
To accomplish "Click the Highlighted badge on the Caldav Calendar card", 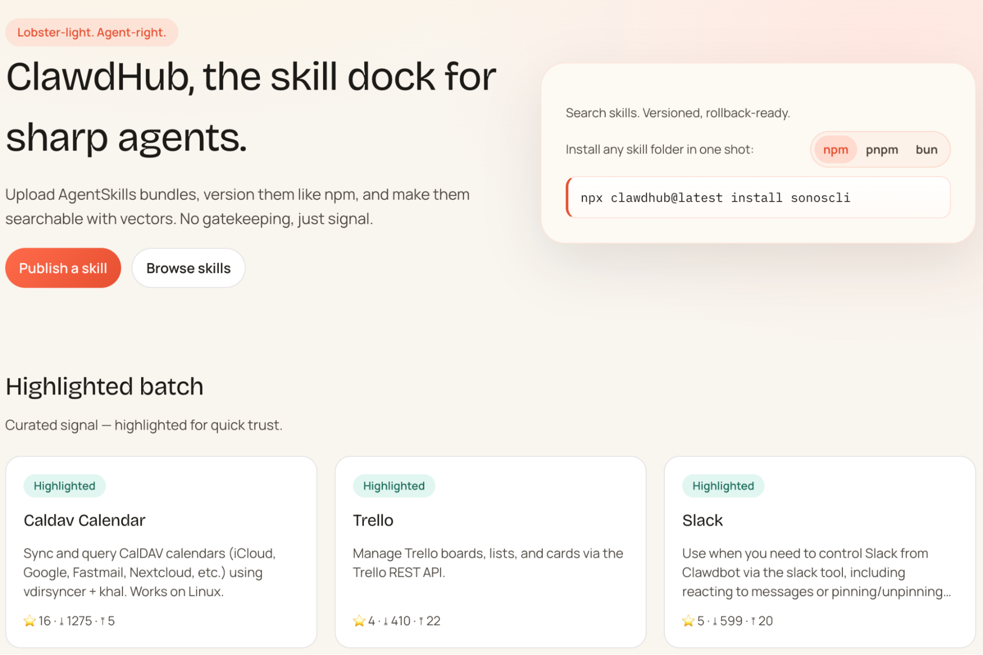I will (64, 486).
